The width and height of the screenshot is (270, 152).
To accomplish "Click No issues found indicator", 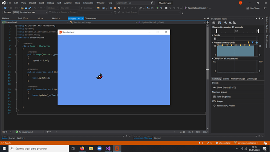I will [24, 132].
